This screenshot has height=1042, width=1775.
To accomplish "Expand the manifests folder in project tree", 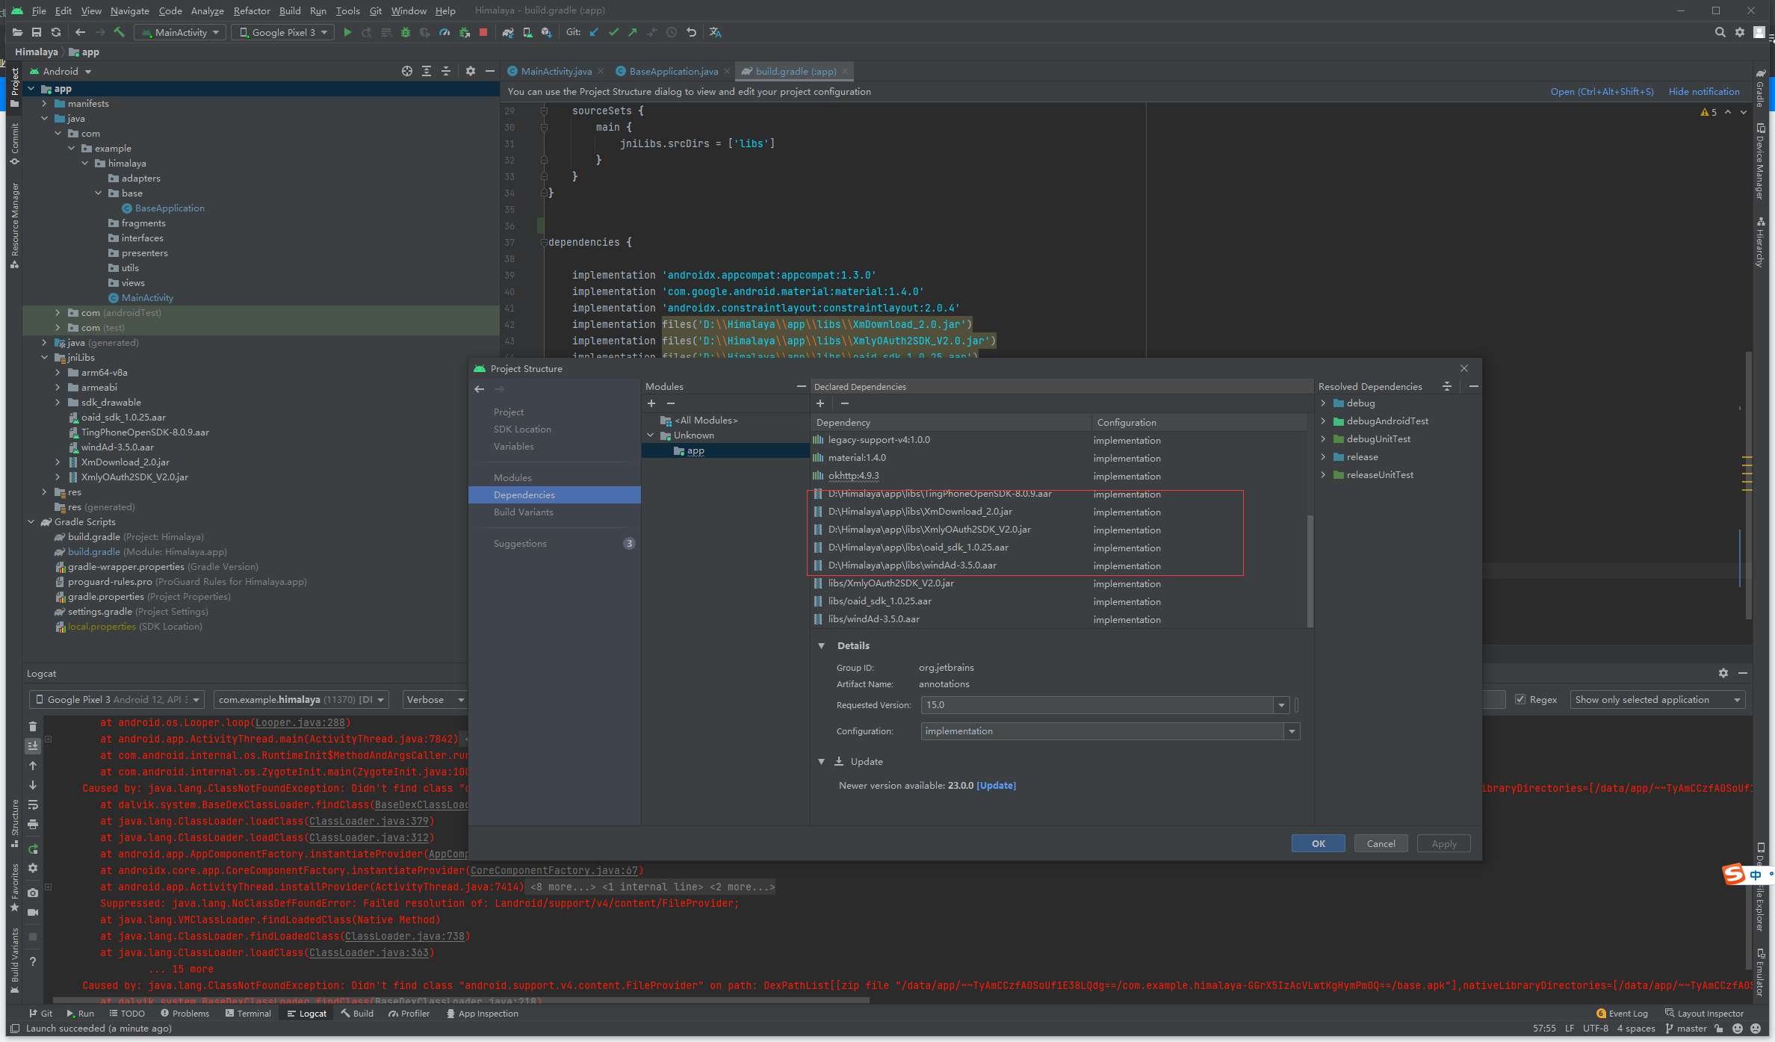I will [45, 103].
